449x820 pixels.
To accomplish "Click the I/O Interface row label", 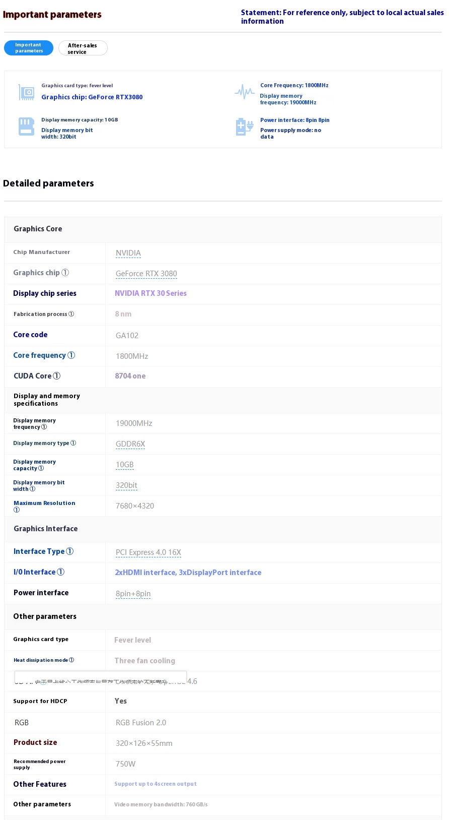I will click(34, 572).
